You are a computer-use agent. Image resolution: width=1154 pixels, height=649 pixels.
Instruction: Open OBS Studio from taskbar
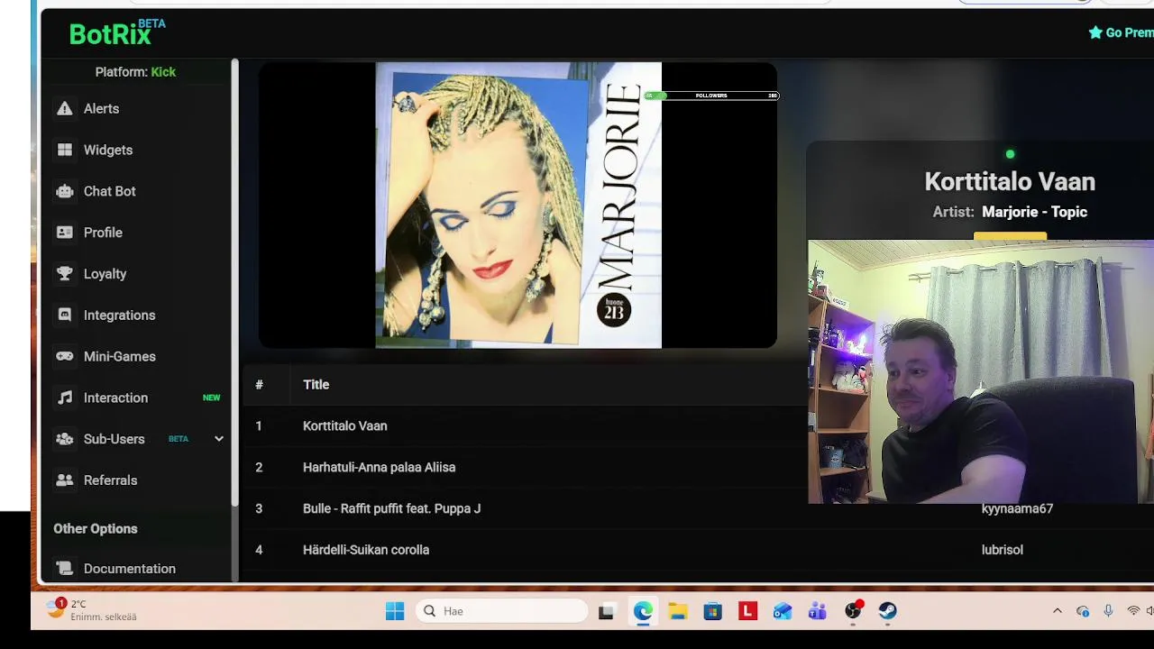tap(853, 611)
